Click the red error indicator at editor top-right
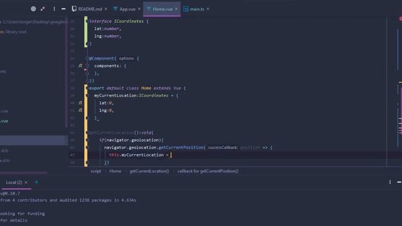Viewport: 402px width, 226px height. click(x=401, y=19)
